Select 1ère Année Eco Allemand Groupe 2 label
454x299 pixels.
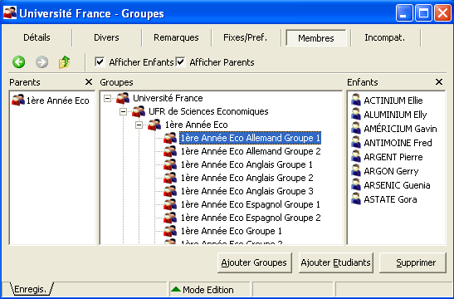coord(251,151)
